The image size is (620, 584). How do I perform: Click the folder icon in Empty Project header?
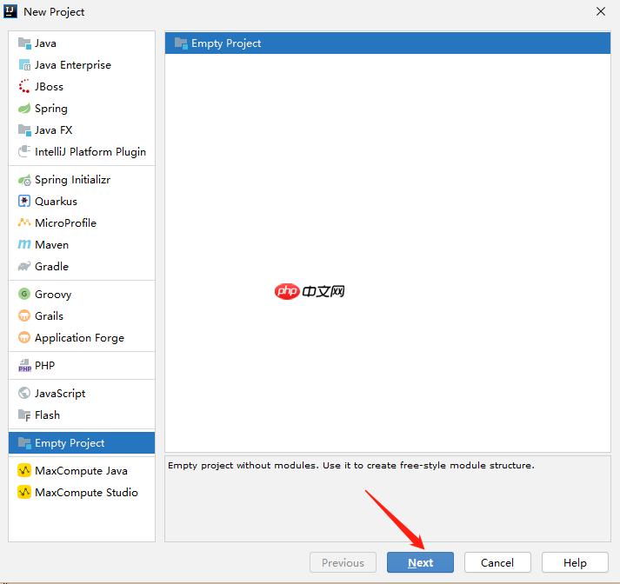(x=181, y=43)
